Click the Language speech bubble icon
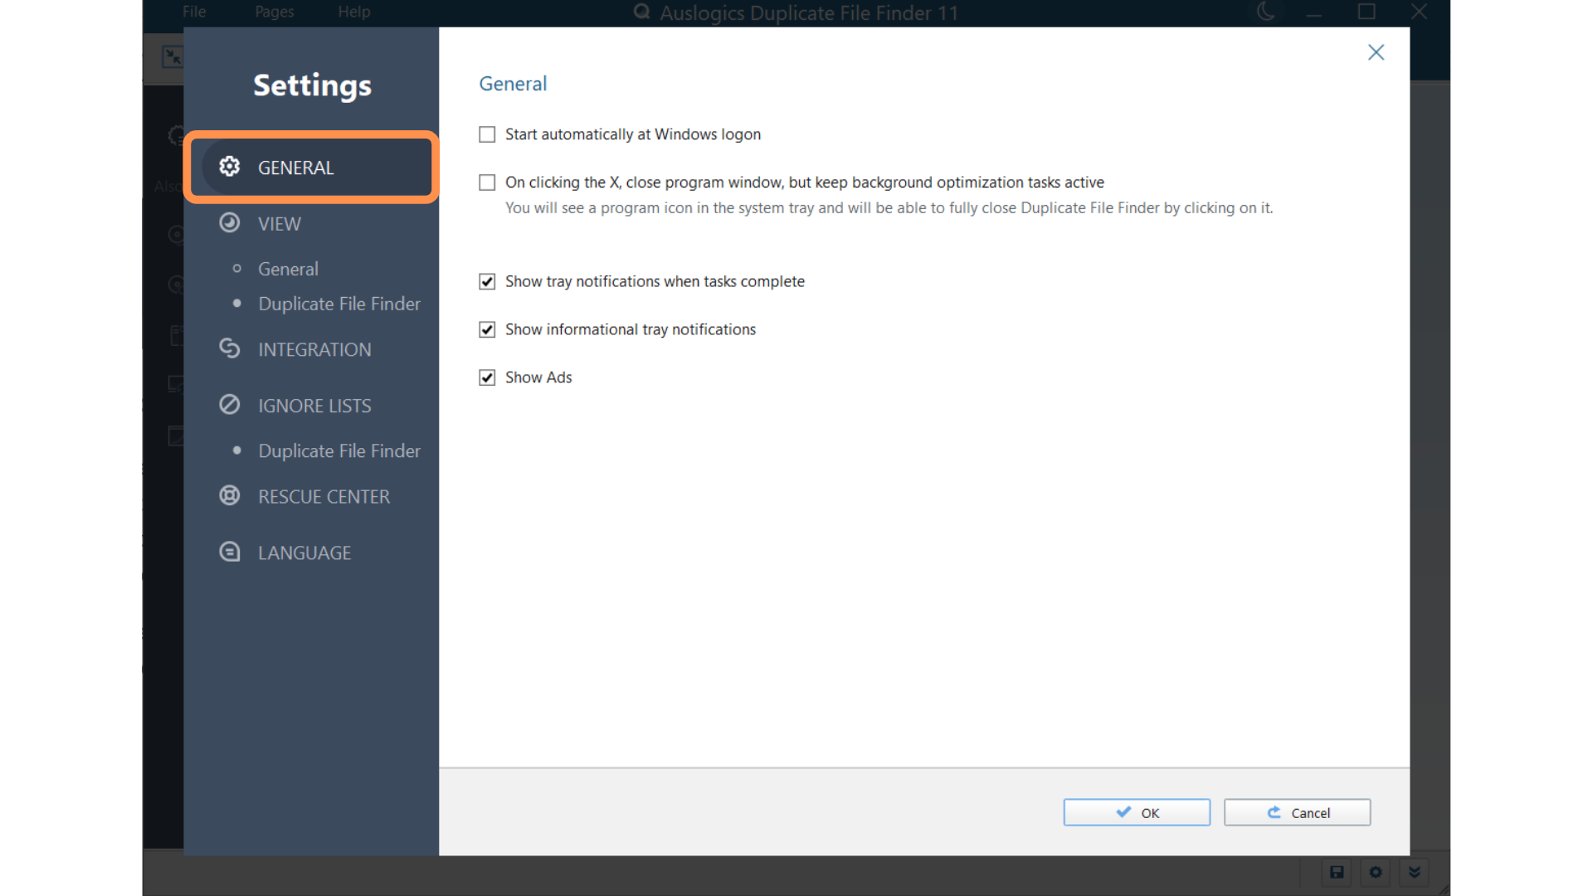The width and height of the screenshot is (1593, 896). click(x=230, y=552)
